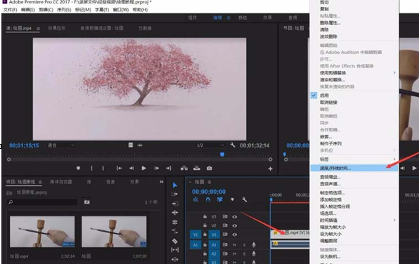Toggle Snap magnet in timeline
The height and width of the screenshot is (264, 419).
(208, 199)
